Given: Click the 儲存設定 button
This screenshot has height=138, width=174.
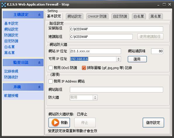Looking at the screenshot, I should pos(153,122).
